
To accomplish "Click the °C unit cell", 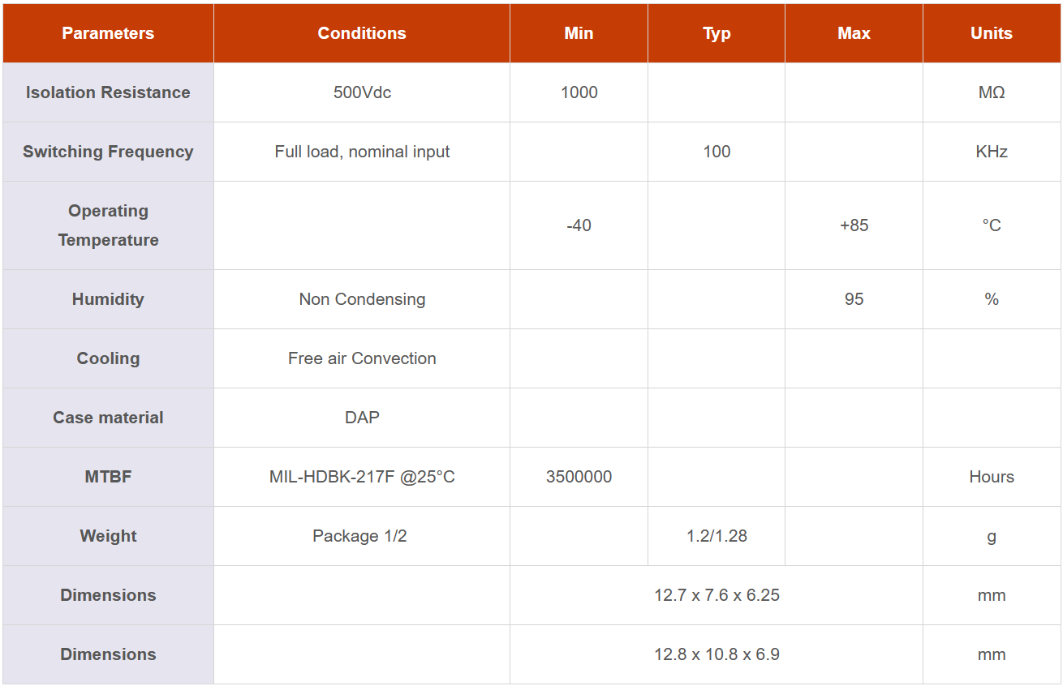I will [x=992, y=225].
